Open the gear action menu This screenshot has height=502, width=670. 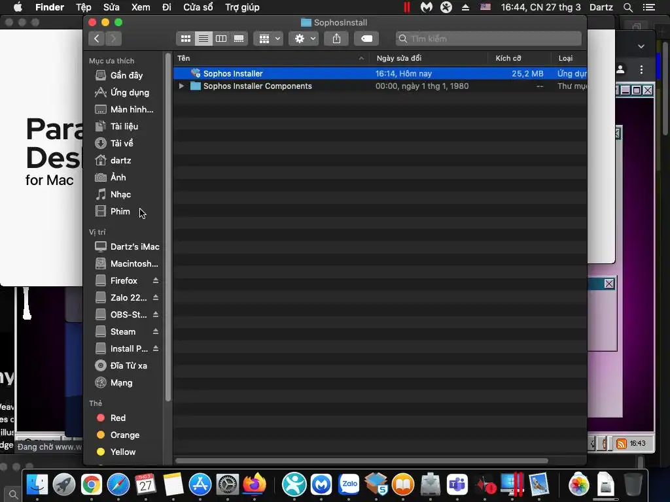304,39
